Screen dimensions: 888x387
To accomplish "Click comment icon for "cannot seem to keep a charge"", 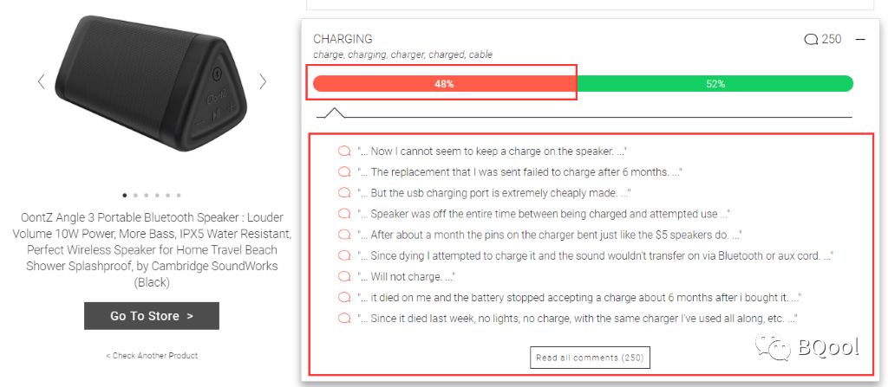I will [x=344, y=151].
